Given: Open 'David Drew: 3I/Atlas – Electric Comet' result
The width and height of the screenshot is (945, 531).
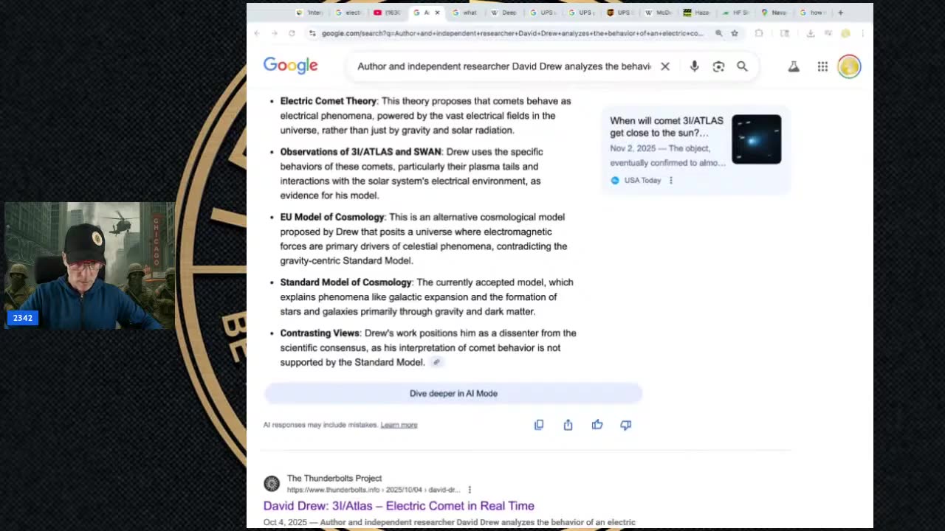Looking at the screenshot, I should pyautogui.click(x=399, y=506).
